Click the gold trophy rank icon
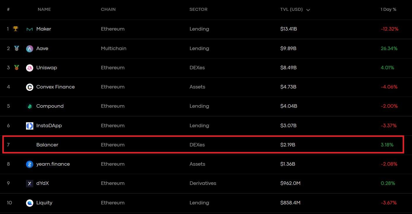Image resolution: width=412 pixels, height=214 pixels. point(16,29)
